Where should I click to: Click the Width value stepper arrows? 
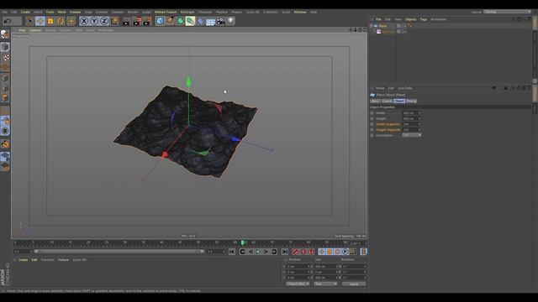point(419,113)
